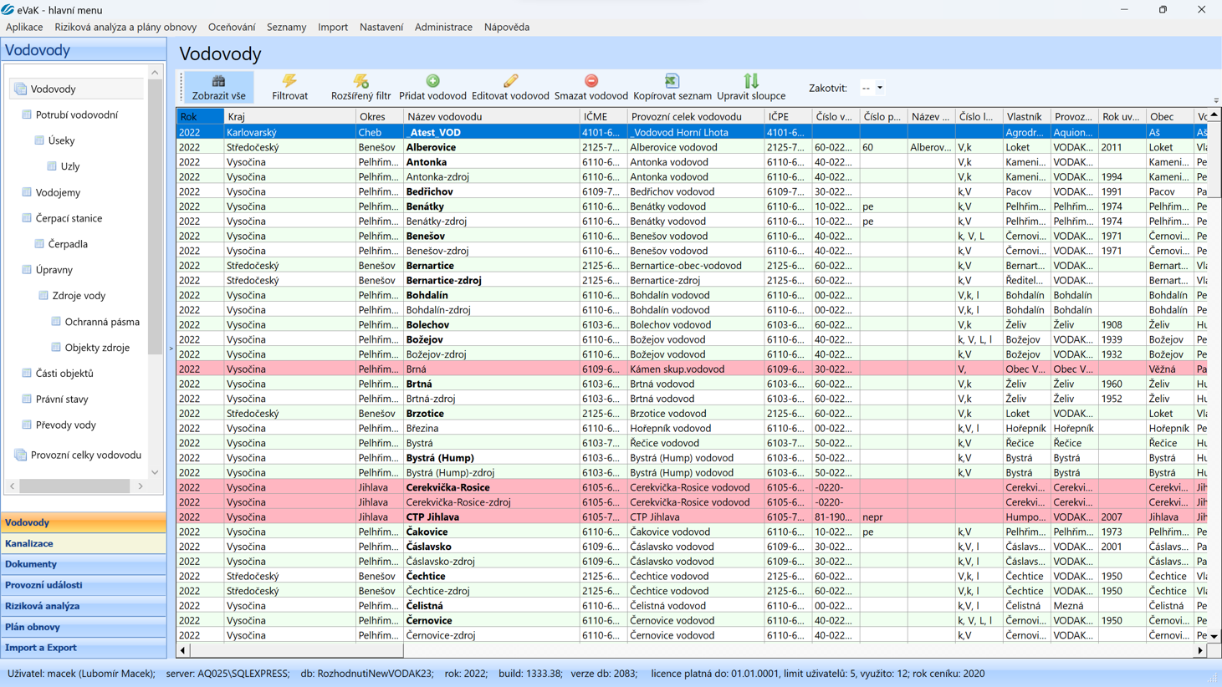Open Riziková analýza navigation section
The image size is (1222, 687).
pyautogui.click(x=84, y=606)
